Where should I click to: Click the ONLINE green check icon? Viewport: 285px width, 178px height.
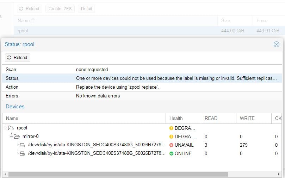(x=171, y=153)
